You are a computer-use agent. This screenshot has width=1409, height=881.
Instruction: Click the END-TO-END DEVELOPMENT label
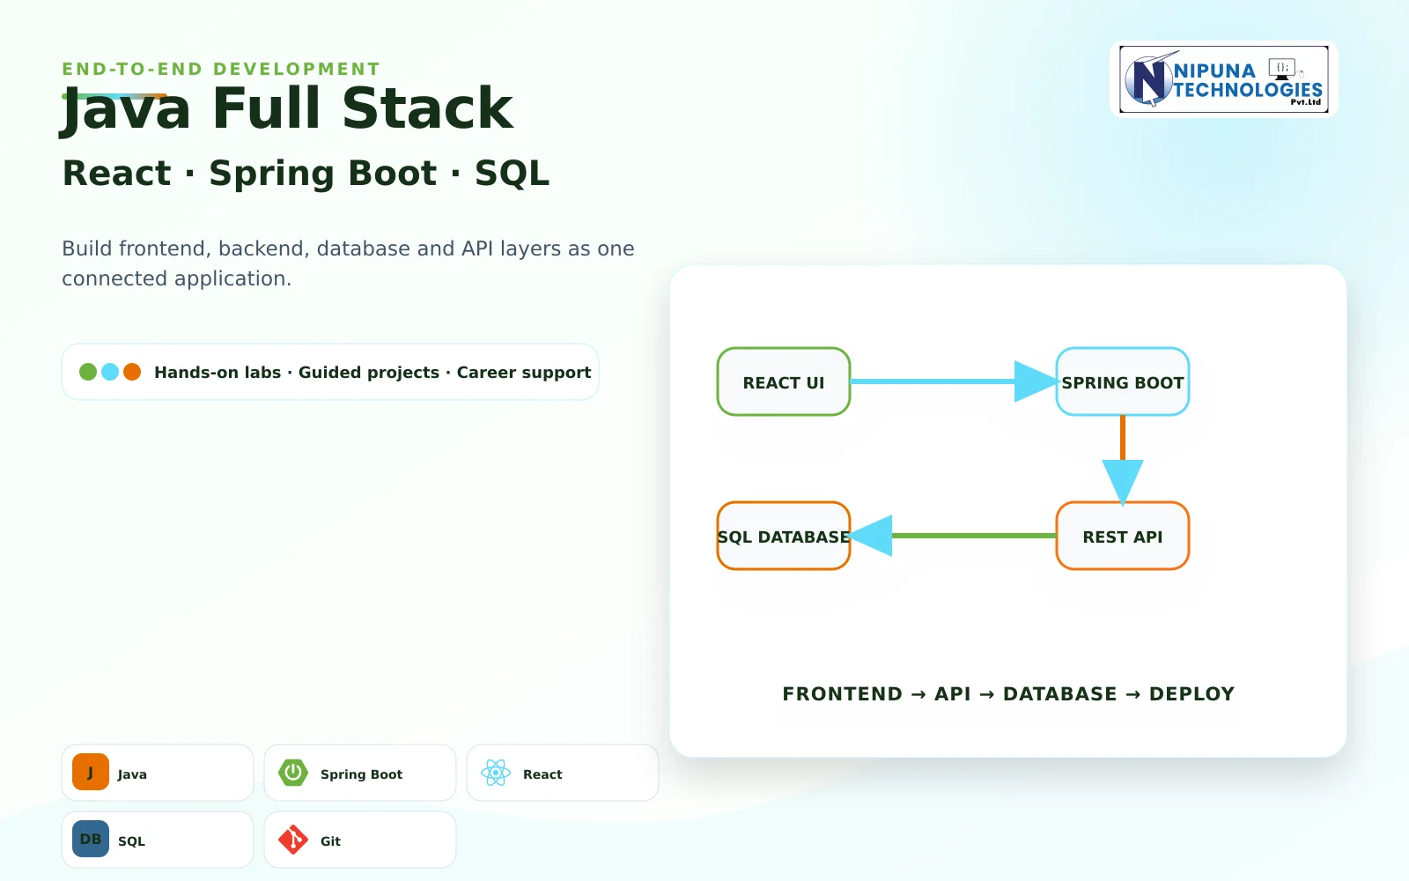221,69
